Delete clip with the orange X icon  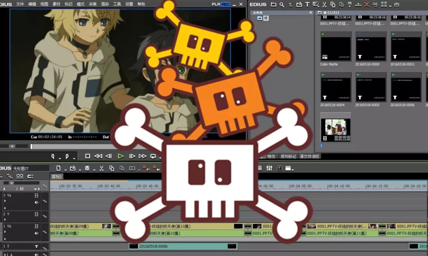[x=367, y=4]
